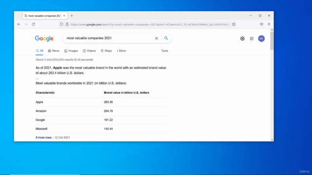Switch to the Images tab
Screen dimensions: 312x175
tap(71, 51)
